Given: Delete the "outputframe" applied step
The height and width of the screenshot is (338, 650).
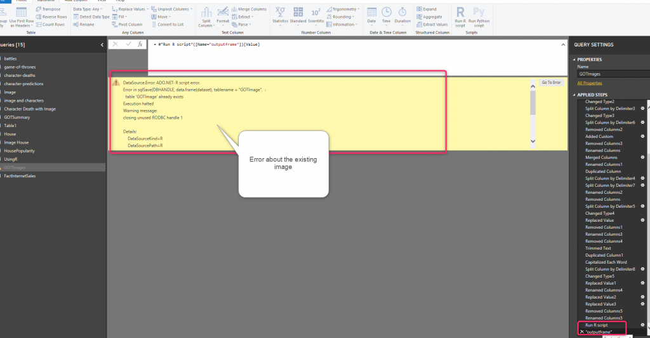Looking at the screenshot, I should point(582,332).
